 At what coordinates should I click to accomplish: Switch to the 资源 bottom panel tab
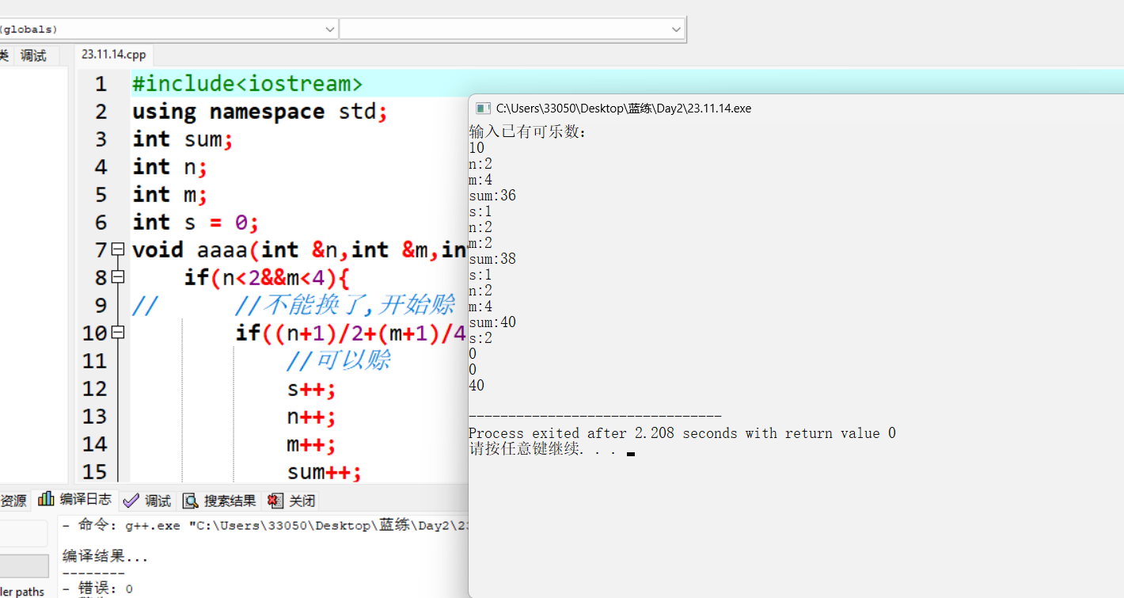(13, 501)
